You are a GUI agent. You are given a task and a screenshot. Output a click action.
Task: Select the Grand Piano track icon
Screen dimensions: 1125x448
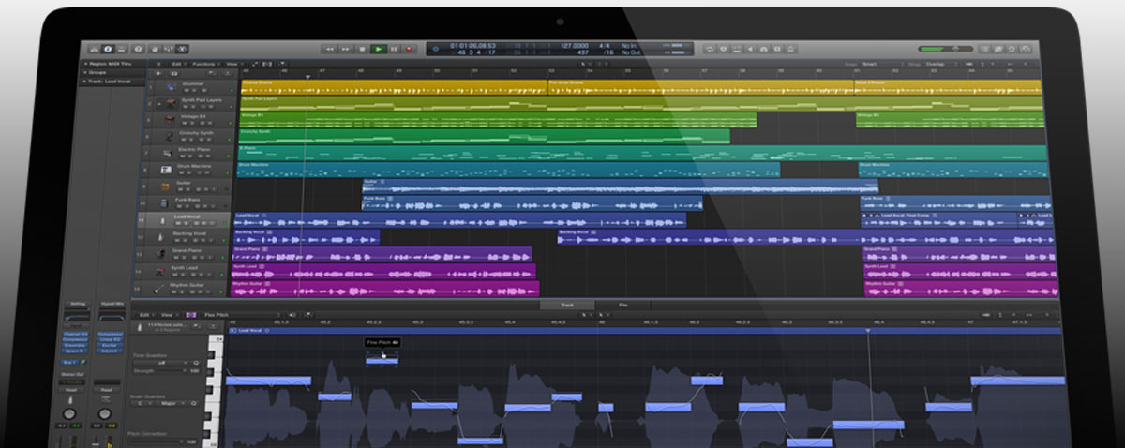pos(161,255)
